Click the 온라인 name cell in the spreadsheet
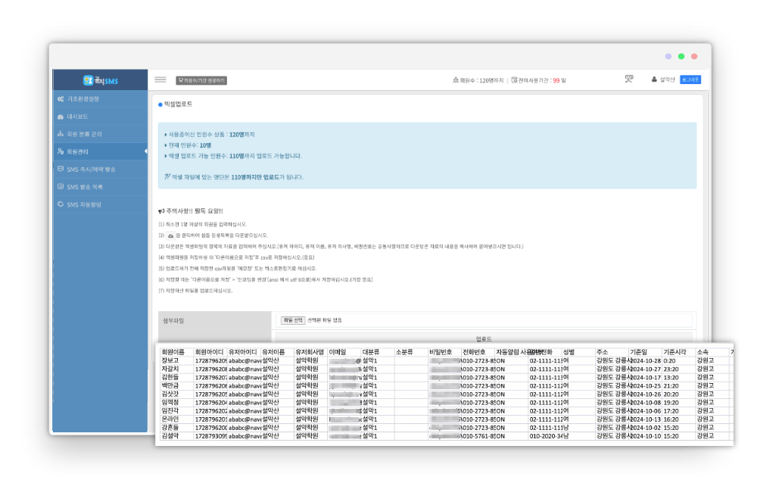 [x=170, y=419]
